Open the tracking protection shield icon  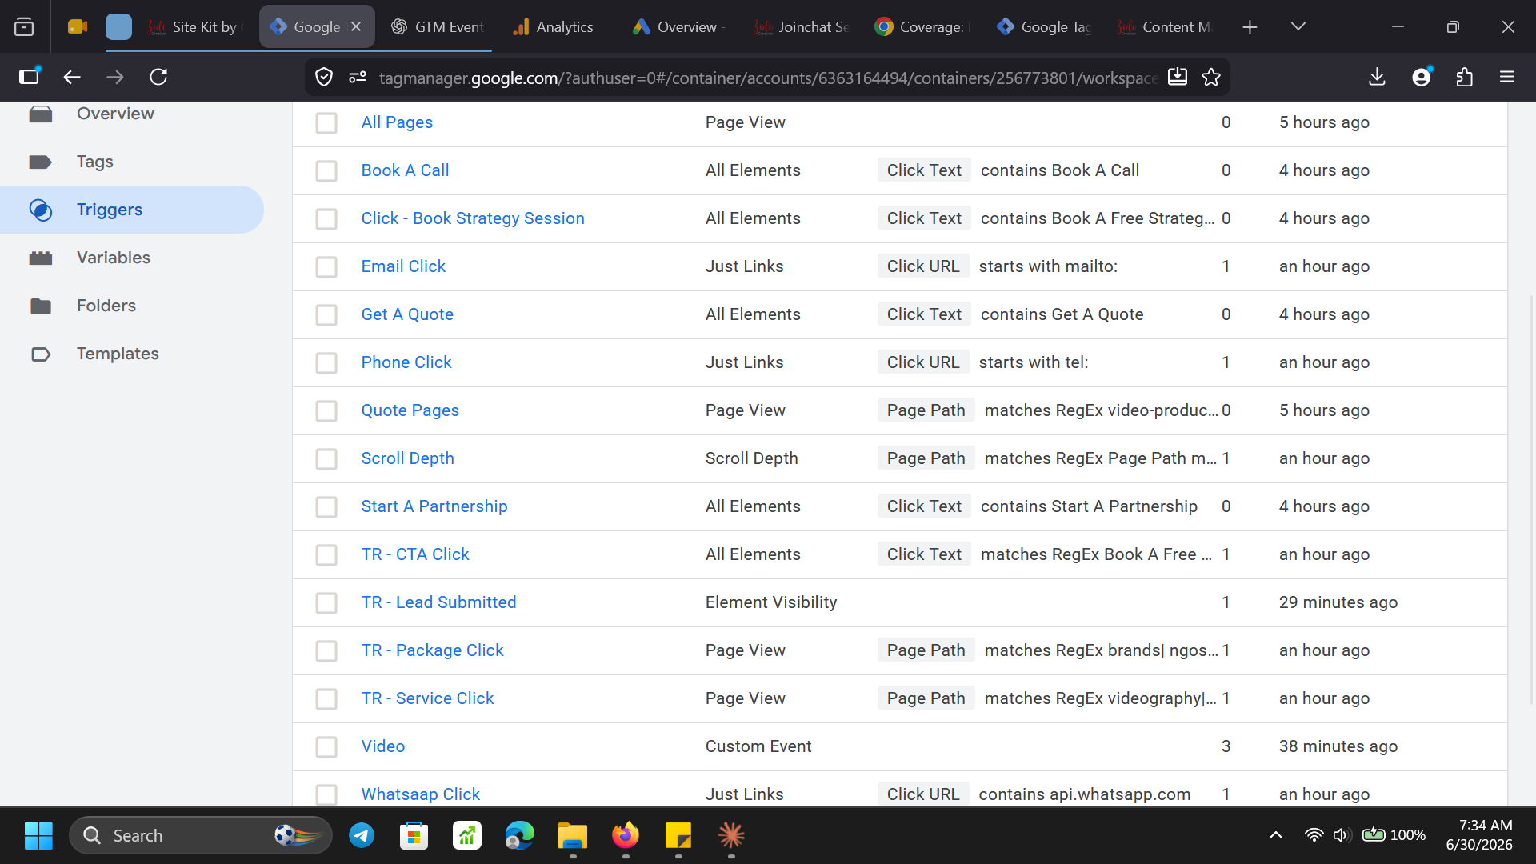[x=324, y=77]
